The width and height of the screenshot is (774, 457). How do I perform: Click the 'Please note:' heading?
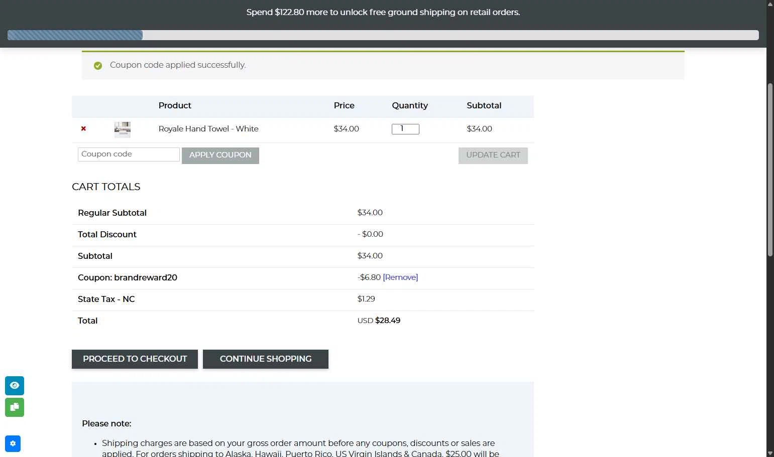point(106,423)
